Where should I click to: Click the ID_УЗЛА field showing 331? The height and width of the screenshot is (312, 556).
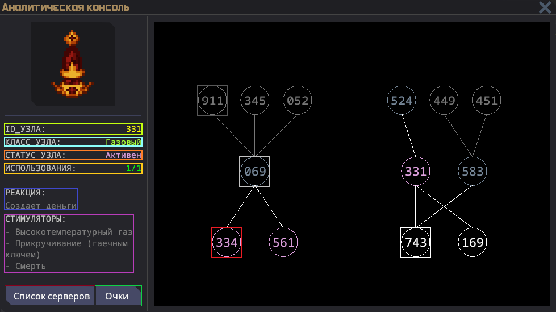point(73,129)
